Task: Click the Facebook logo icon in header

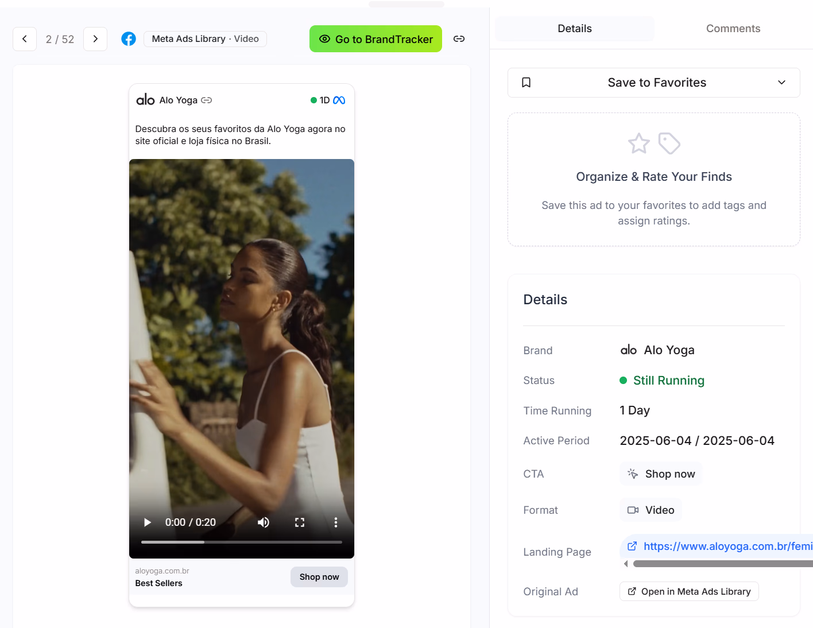Action: tap(129, 39)
